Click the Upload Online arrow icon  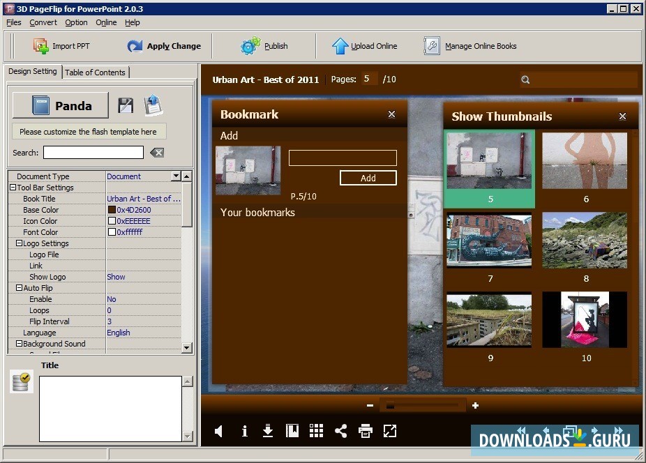340,46
